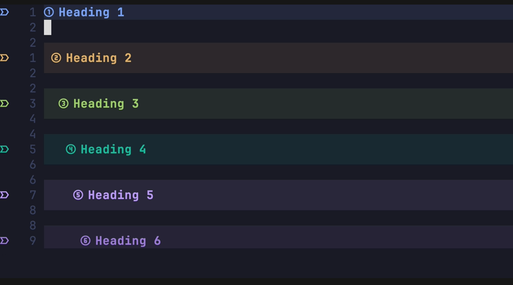Screen dimensions: 513x285
Task: Click the circled 1 icon before Heading 1
Action: [49, 12]
